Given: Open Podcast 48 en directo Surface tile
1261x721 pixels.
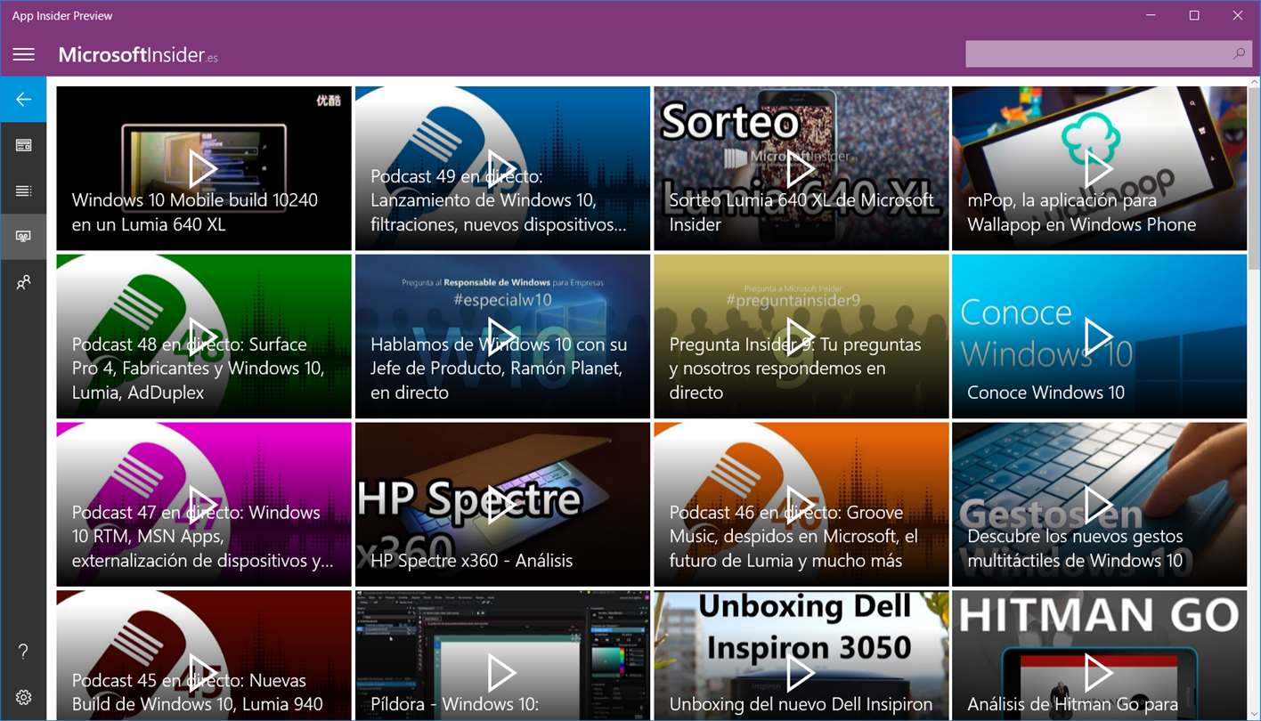Looking at the screenshot, I should pos(204,336).
